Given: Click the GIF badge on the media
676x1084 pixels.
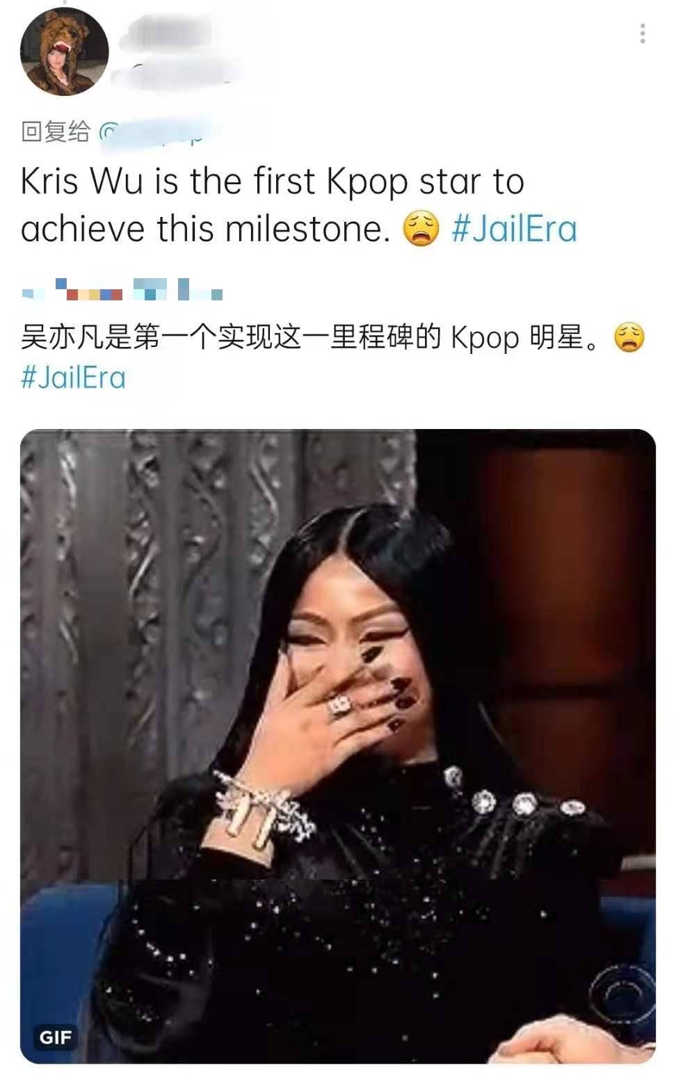Looking at the screenshot, I should pyautogui.click(x=56, y=1037).
